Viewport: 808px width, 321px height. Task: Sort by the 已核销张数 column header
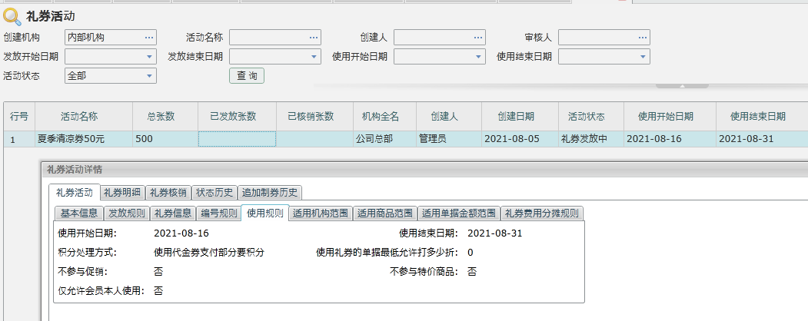point(314,117)
